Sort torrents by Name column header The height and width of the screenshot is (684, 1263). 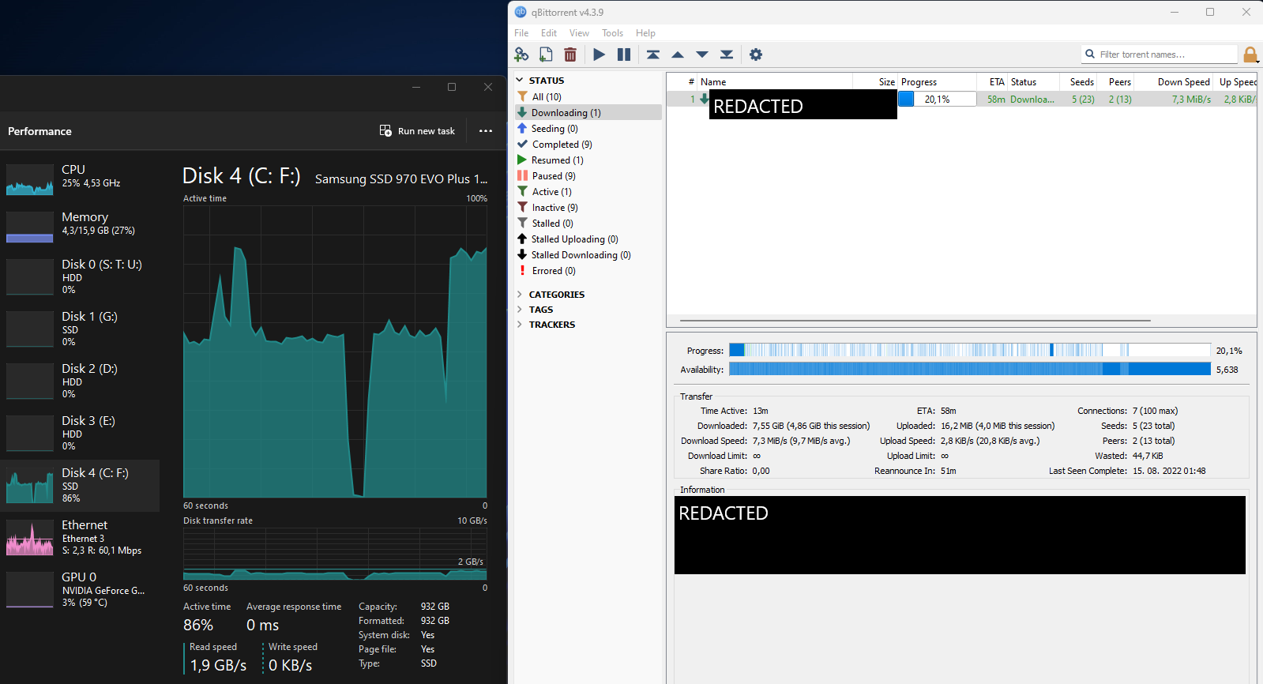pyautogui.click(x=775, y=82)
